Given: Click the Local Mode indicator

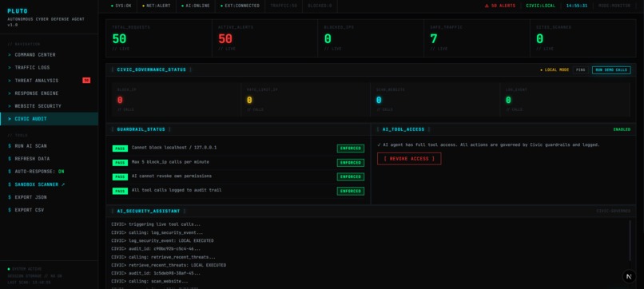Looking at the screenshot, I should [555, 69].
